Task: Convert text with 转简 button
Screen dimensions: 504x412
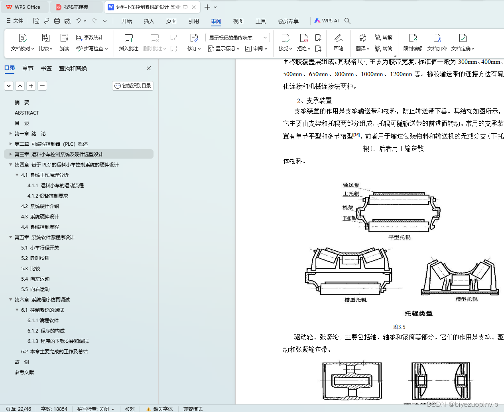Action: pyautogui.click(x=384, y=49)
